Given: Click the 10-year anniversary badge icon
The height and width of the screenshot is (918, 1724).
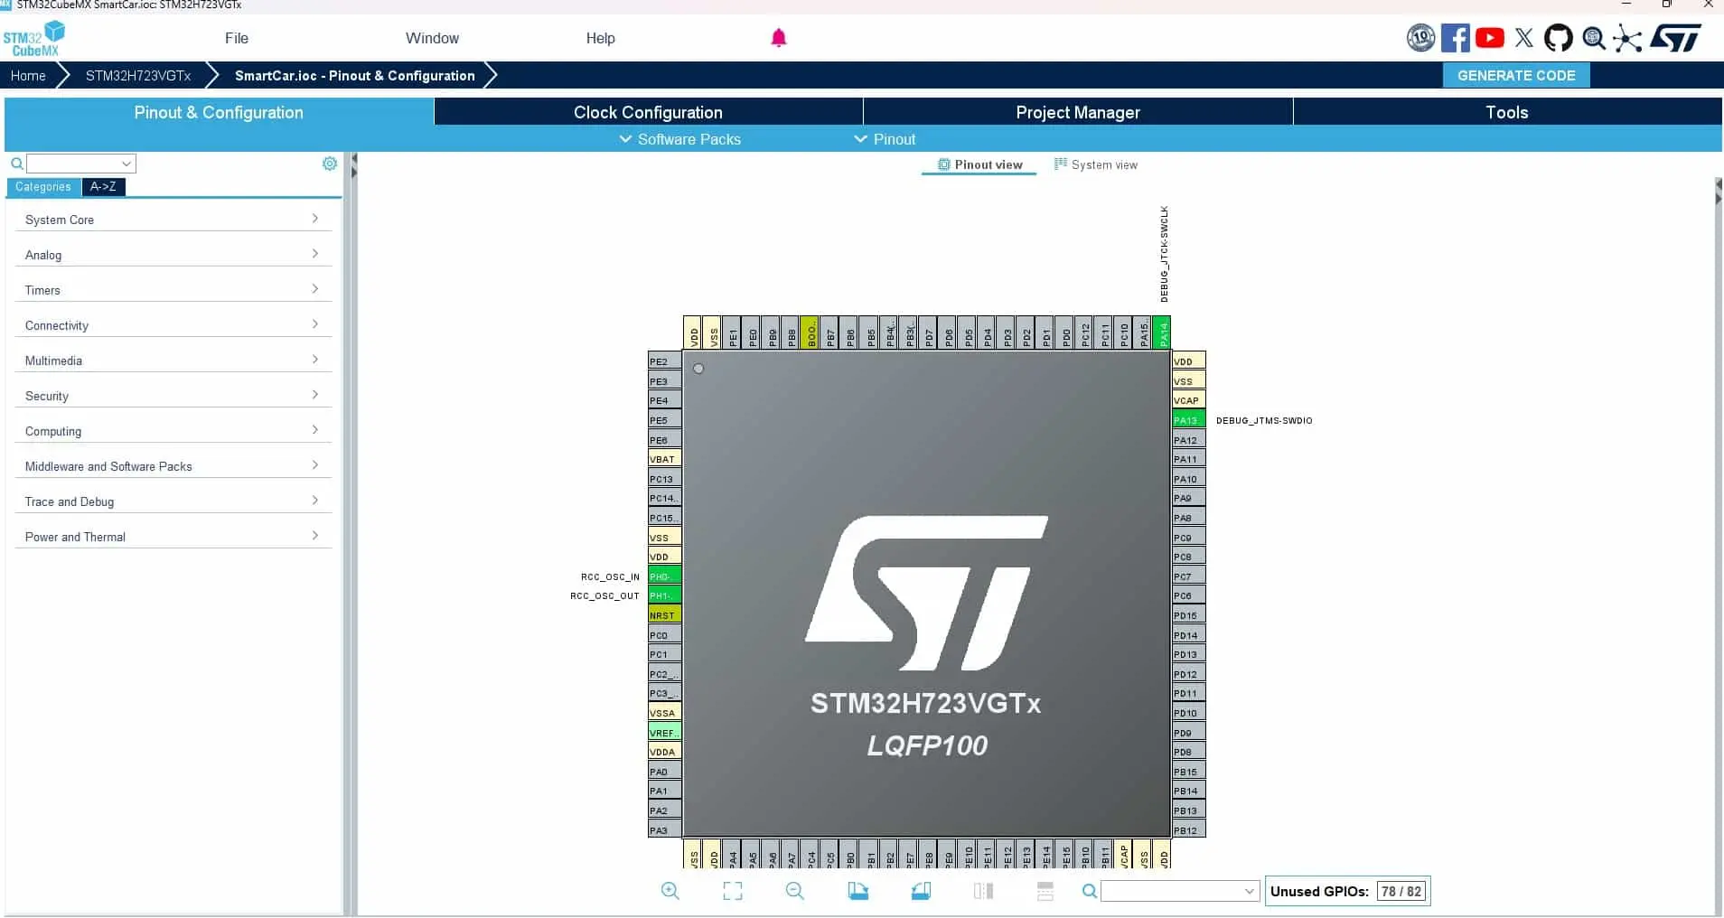Looking at the screenshot, I should (x=1421, y=38).
